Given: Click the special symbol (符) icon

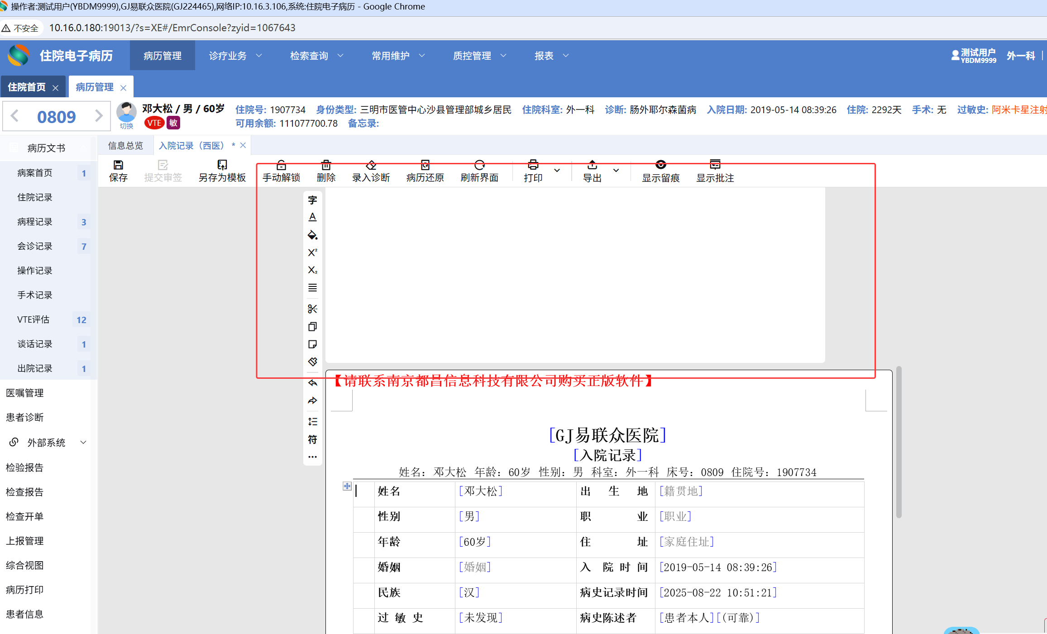Looking at the screenshot, I should pyautogui.click(x=312, y=439).
